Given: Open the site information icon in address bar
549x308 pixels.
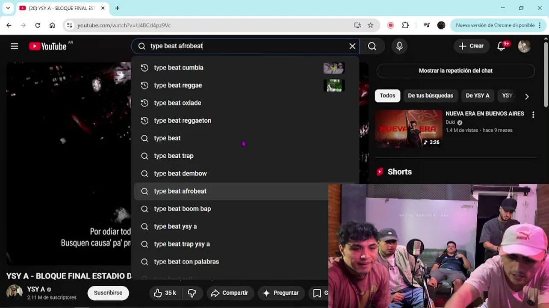Looking at the screenshot, I should [70, 25].
